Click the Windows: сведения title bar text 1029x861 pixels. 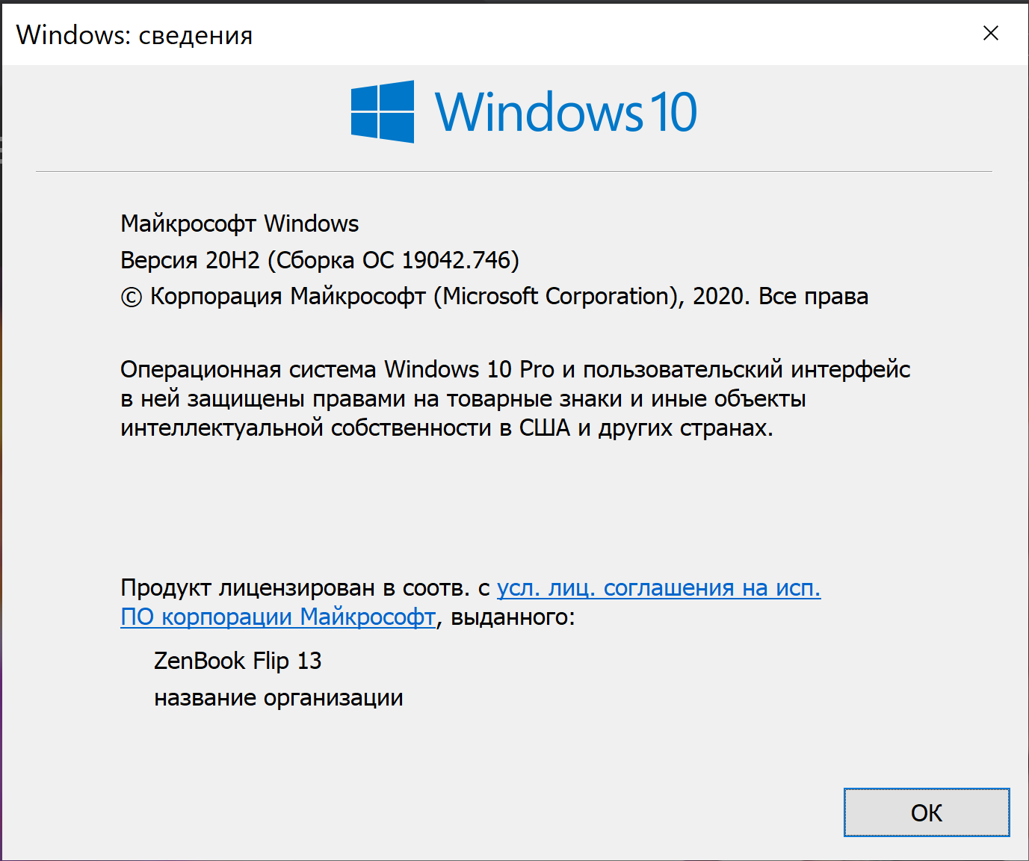pyautogui.click(x=135, y=34)
